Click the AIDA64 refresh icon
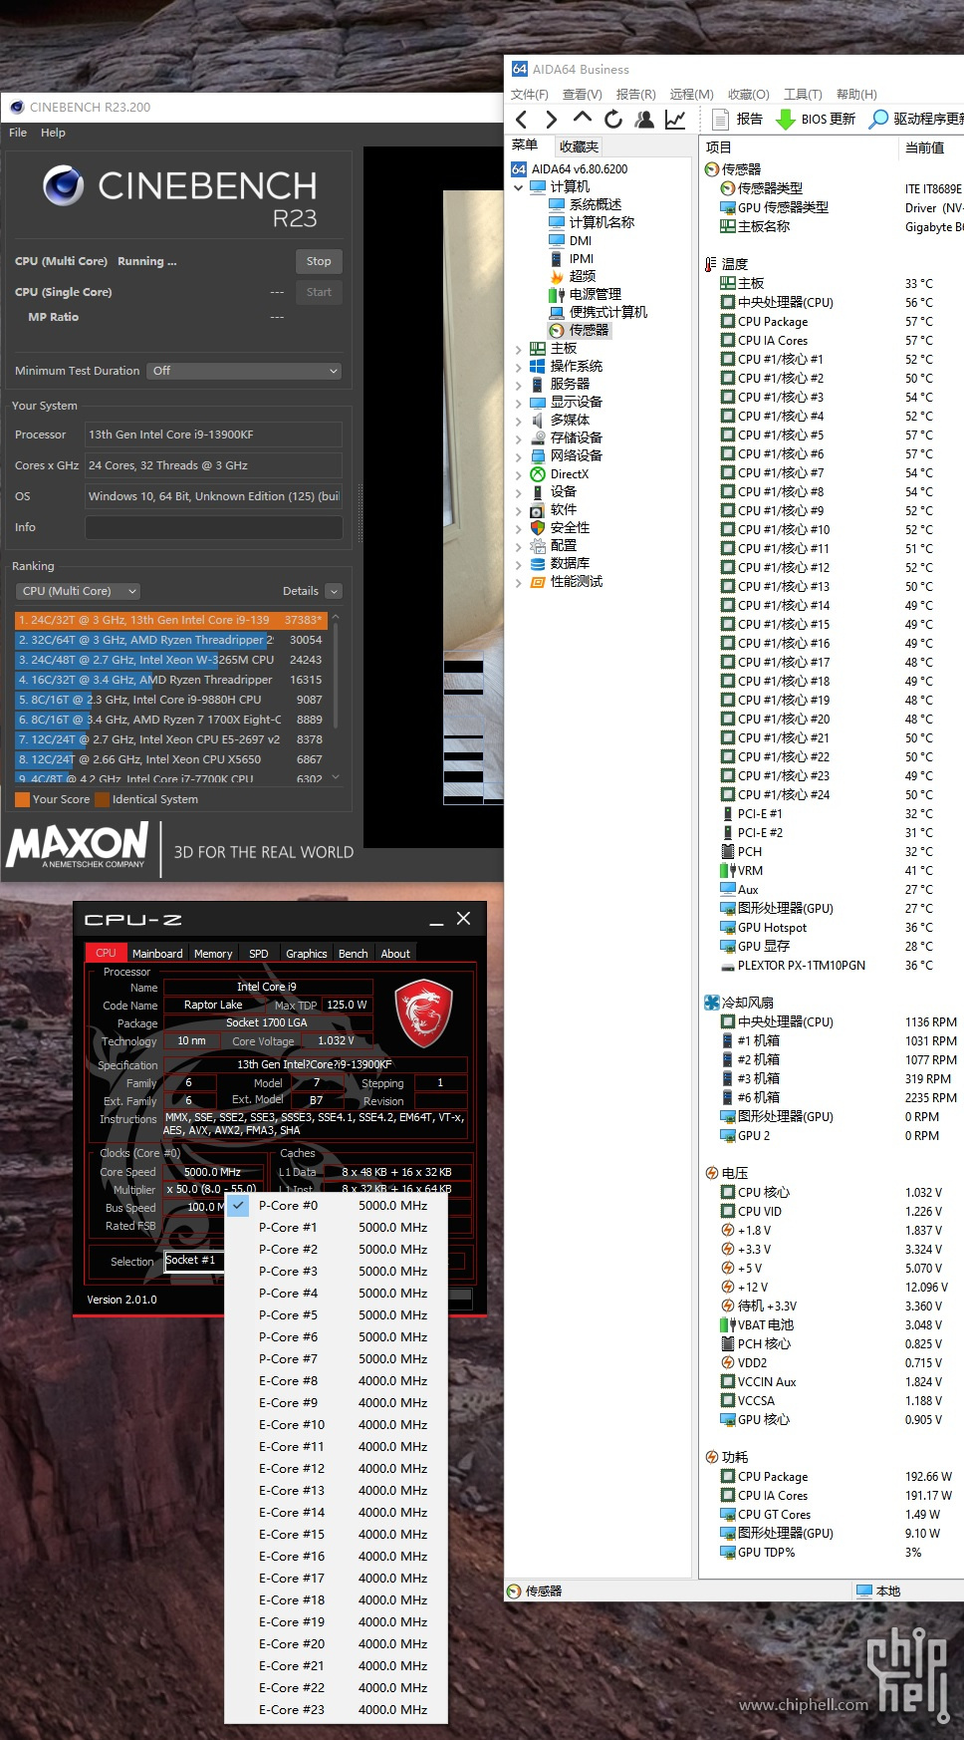 point(613,120)
